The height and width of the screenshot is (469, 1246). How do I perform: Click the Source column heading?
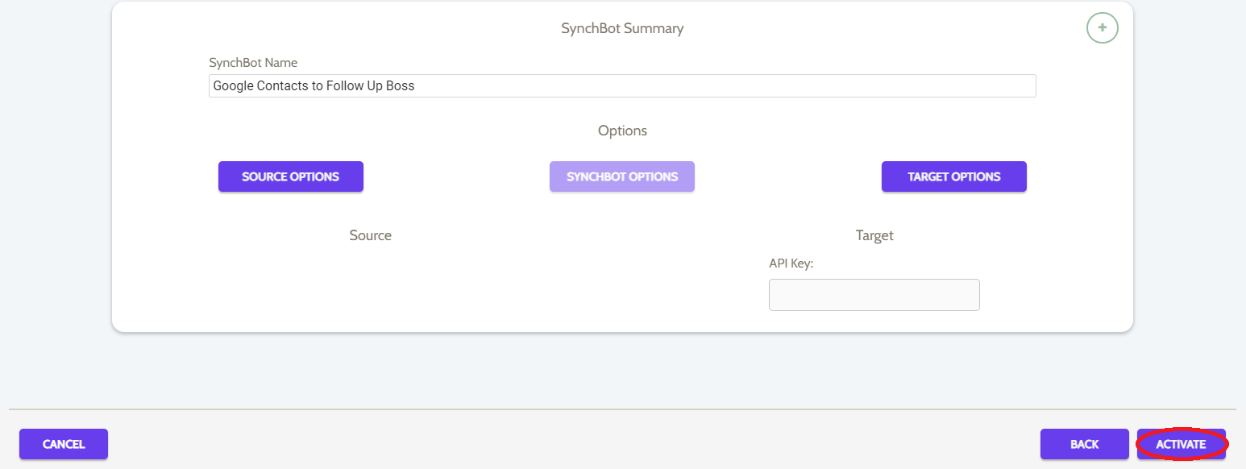[x=371, y=235]
